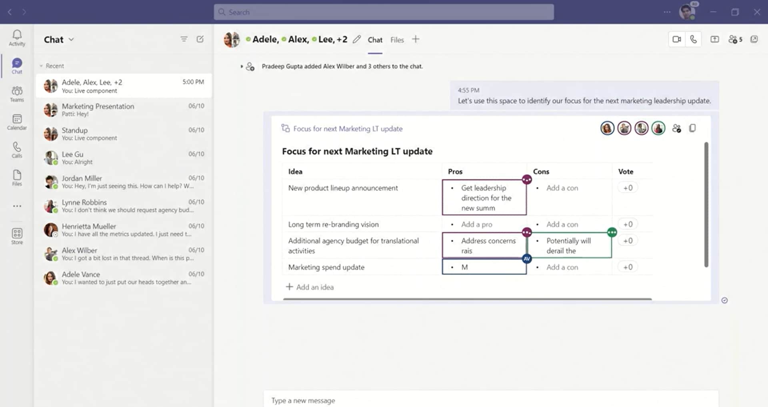Open the Lynne Robbins conversation
The image size is (768, 407).
point(124,206)
